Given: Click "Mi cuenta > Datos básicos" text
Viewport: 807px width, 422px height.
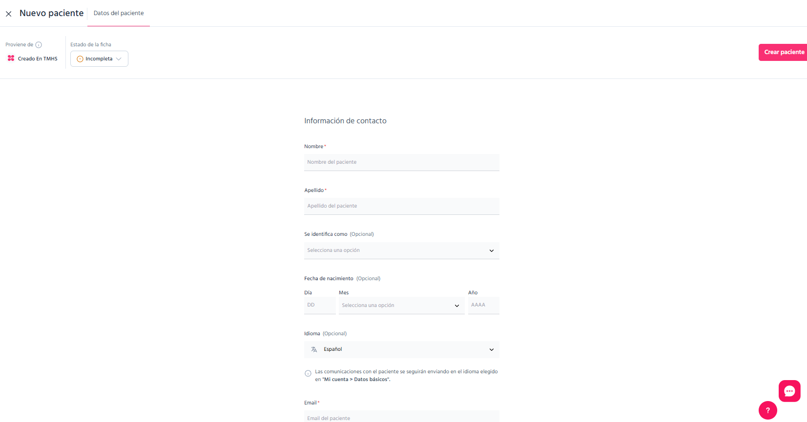Looking at the screenshot, I should coord(356,380).
